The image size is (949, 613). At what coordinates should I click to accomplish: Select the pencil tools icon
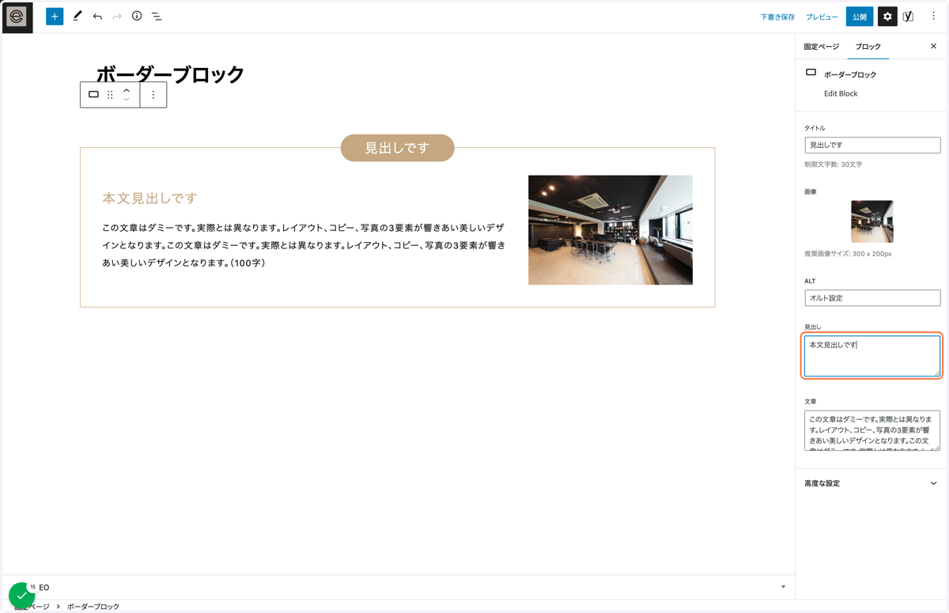click(77, 17)
